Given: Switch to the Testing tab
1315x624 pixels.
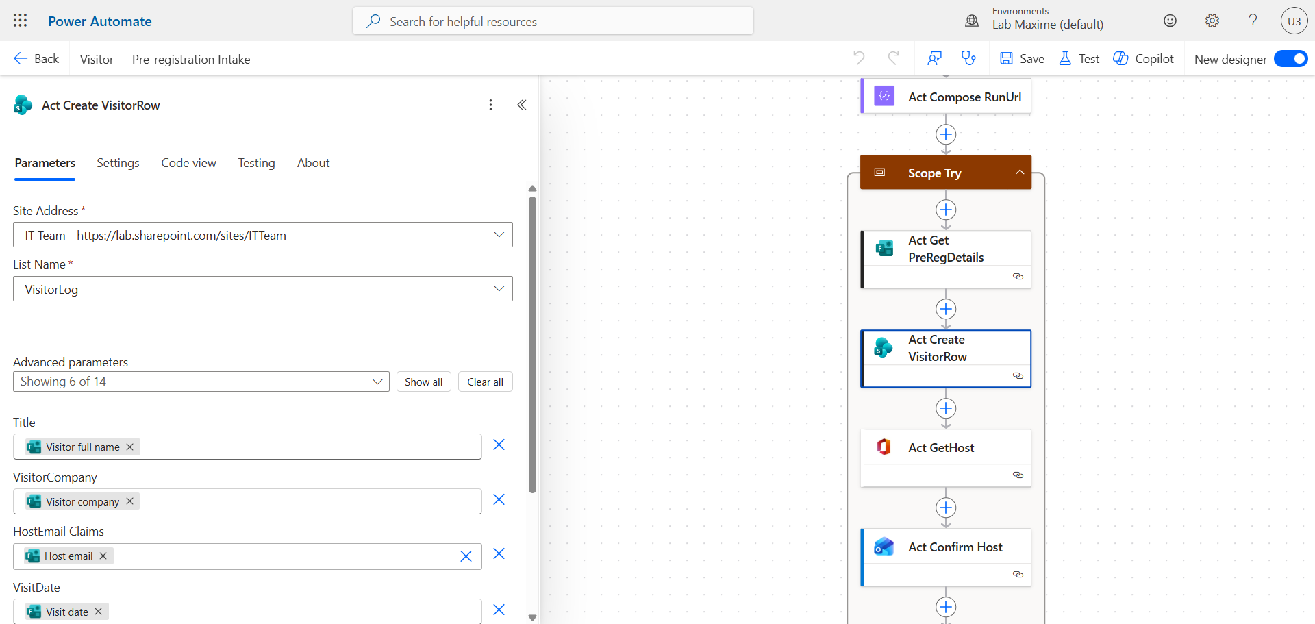Looking at the screenshot, I should pos(257,163).
